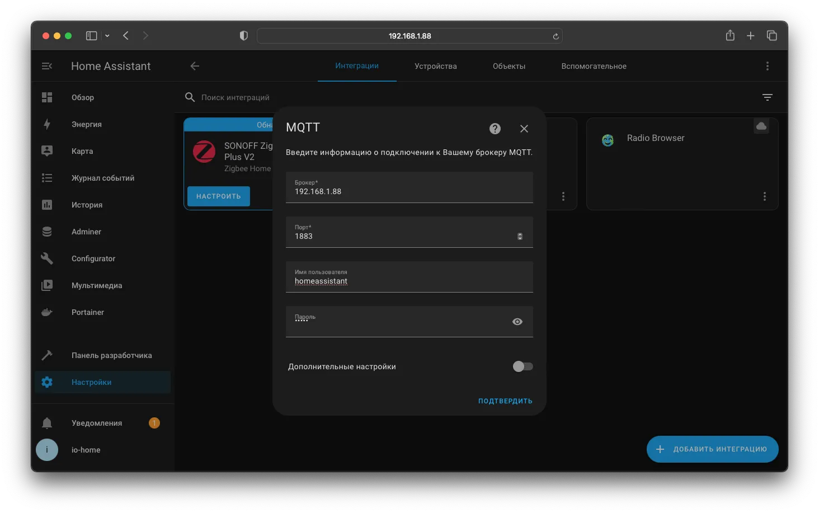This screenshot has height=513, width=819.
Task: Reload the page in Safari
Action: click(x=556, y=36)
